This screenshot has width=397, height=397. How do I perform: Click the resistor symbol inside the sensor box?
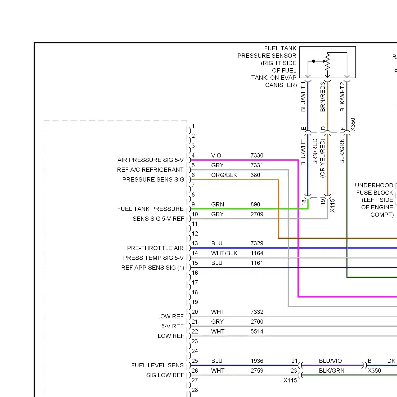click(328, 62)
